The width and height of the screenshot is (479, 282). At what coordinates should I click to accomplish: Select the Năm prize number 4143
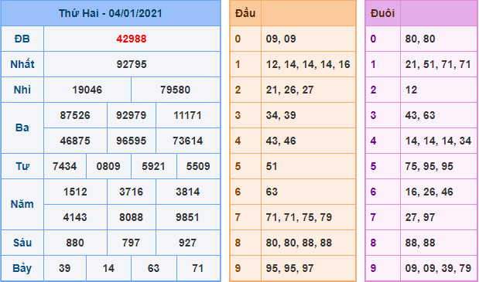[x=75, y=217]
